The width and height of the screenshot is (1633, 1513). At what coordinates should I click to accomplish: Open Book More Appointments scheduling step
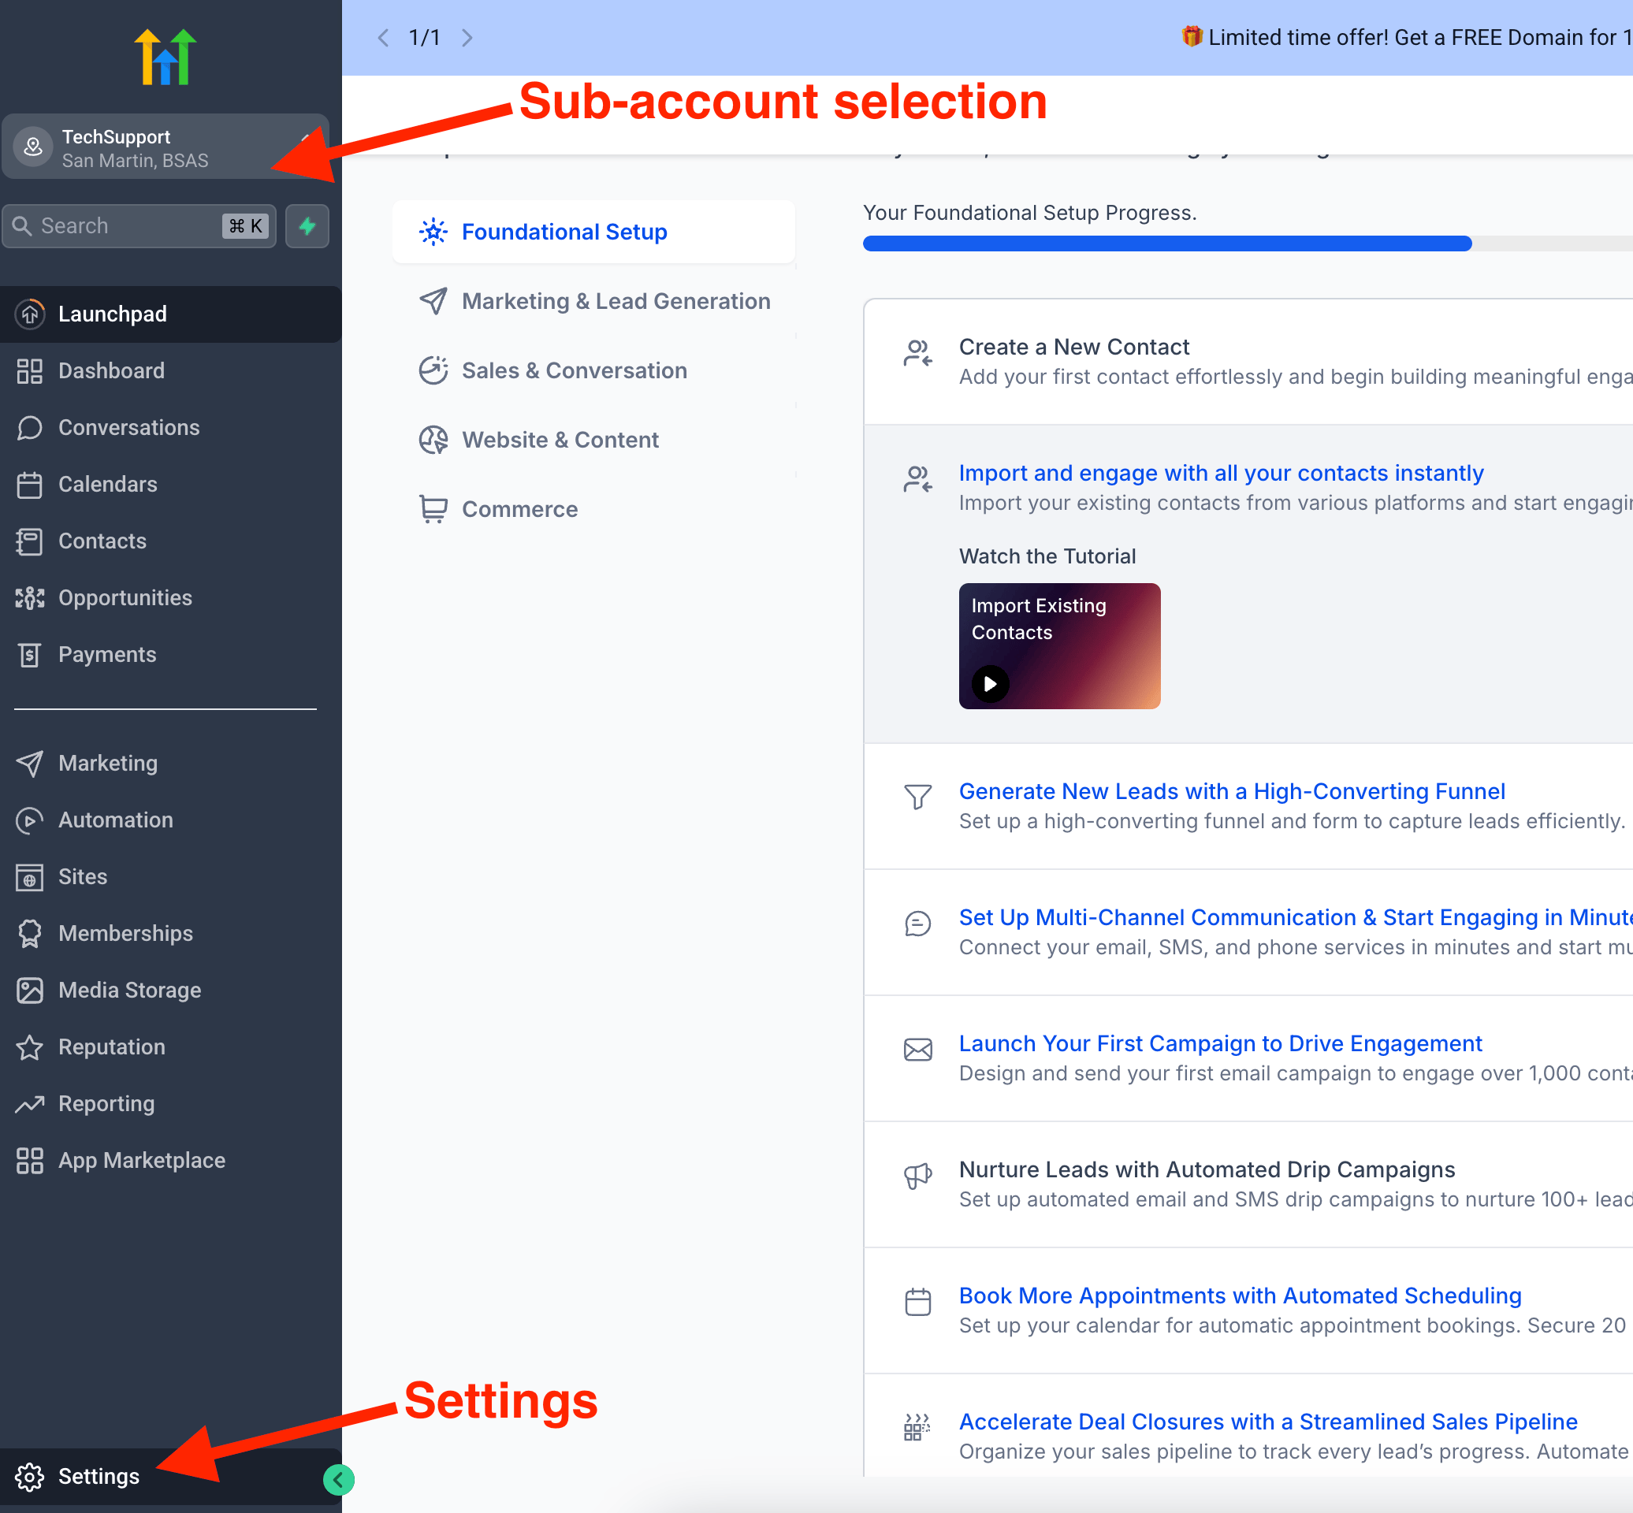click(1248, 1310)
